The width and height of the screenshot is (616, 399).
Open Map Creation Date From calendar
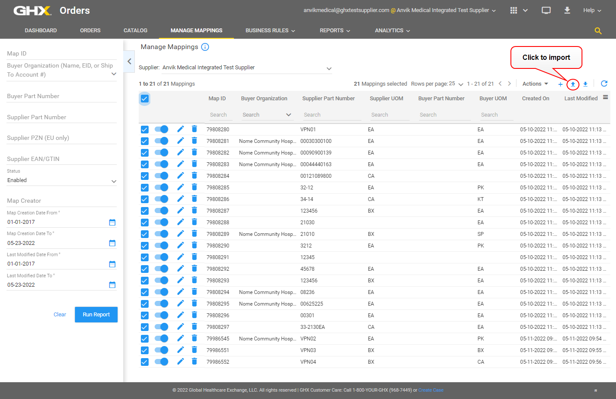click(x=112, y=222)
